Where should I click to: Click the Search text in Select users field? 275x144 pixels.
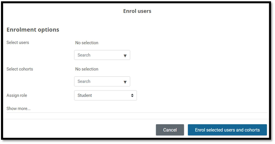point(84,55)
